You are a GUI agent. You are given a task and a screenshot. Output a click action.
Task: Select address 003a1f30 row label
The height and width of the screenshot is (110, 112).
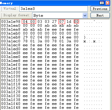coord(11,96)
